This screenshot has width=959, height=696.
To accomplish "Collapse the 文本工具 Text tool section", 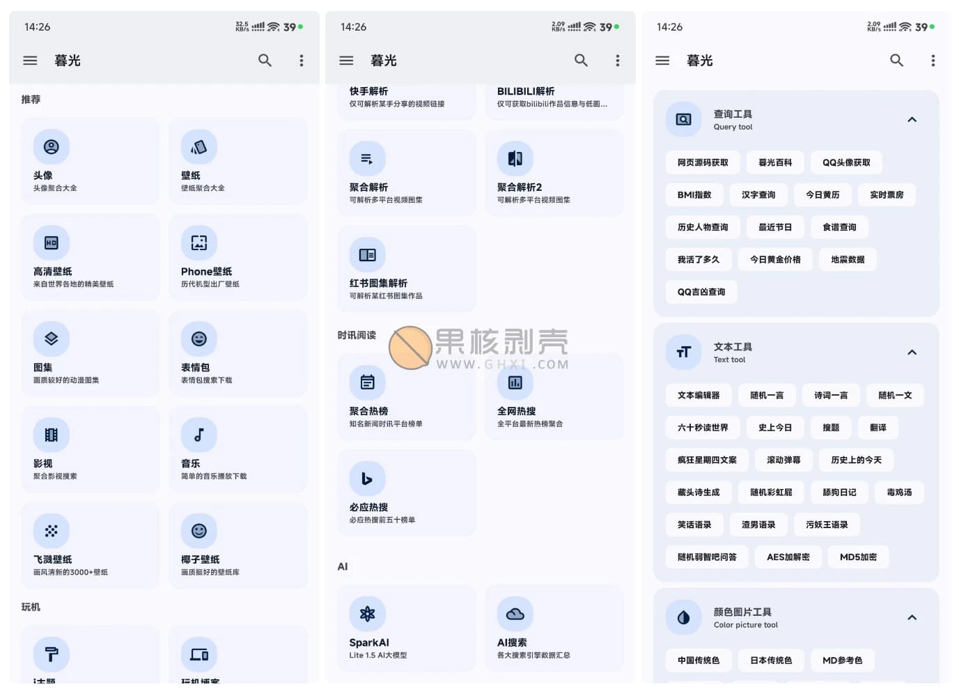I will click(x=912, y=353).
